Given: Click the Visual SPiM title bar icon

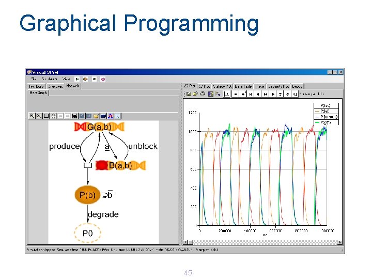Looking at the screenshot, I should [x=29, y=72].
